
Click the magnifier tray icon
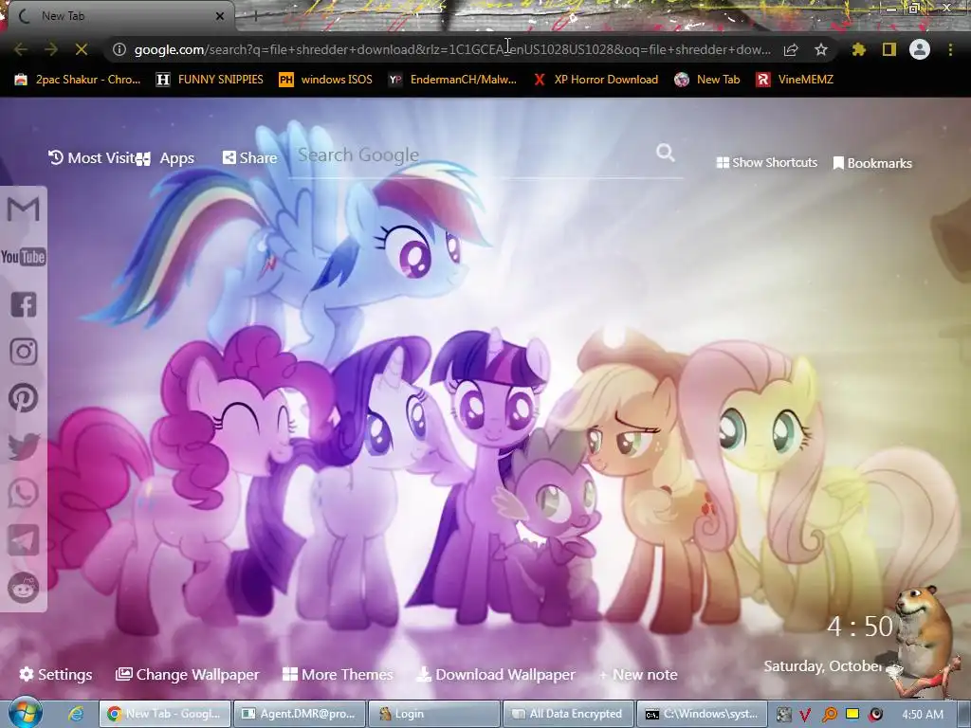pos(829,715)
